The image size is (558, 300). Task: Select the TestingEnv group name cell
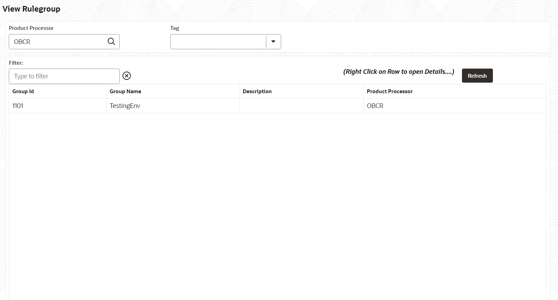pyautogui.click(x=125, y=106)
